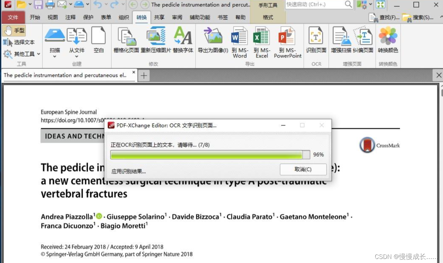443x263 pixels.
Task: Cancel OCR with 取消(C) button
Action: click(303, 170)
